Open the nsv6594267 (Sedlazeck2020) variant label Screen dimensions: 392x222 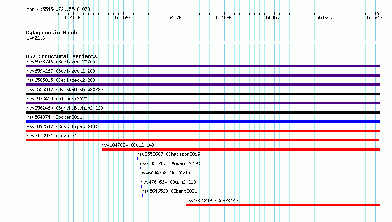(61, 71)
